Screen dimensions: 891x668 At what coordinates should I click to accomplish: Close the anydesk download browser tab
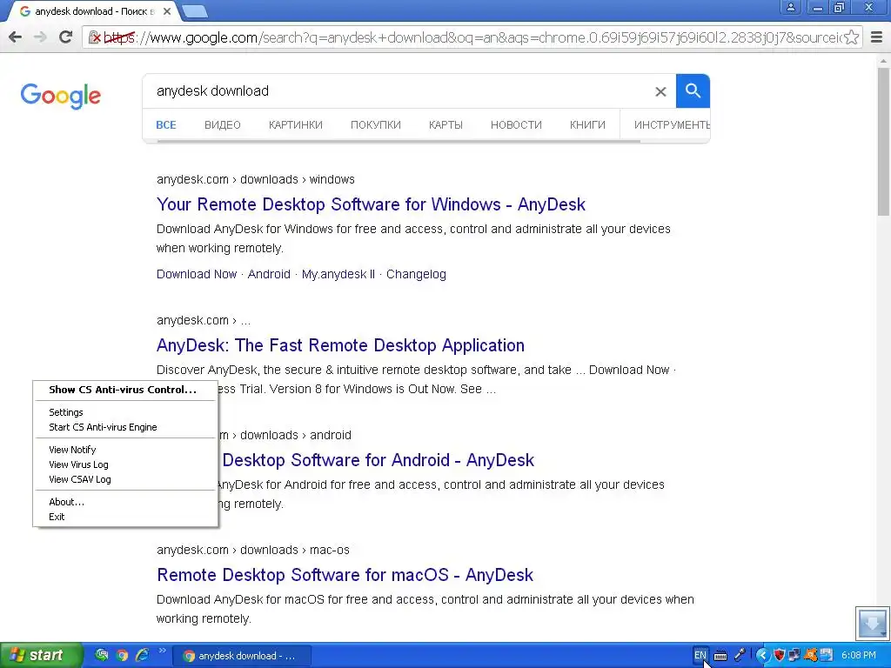167,11
